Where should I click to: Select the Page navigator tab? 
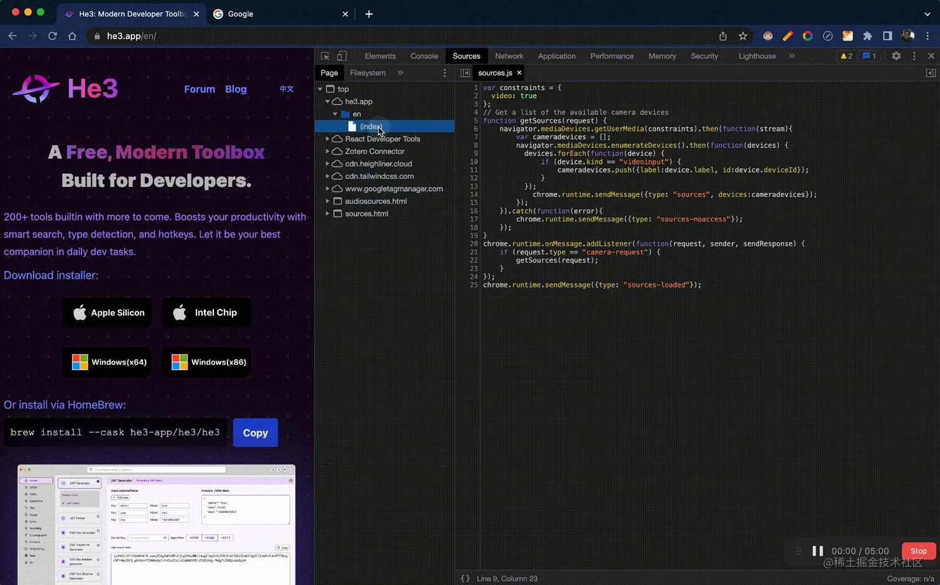(329, 73)
